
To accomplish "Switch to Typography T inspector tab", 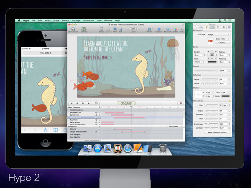I will [x=218, y=27].
